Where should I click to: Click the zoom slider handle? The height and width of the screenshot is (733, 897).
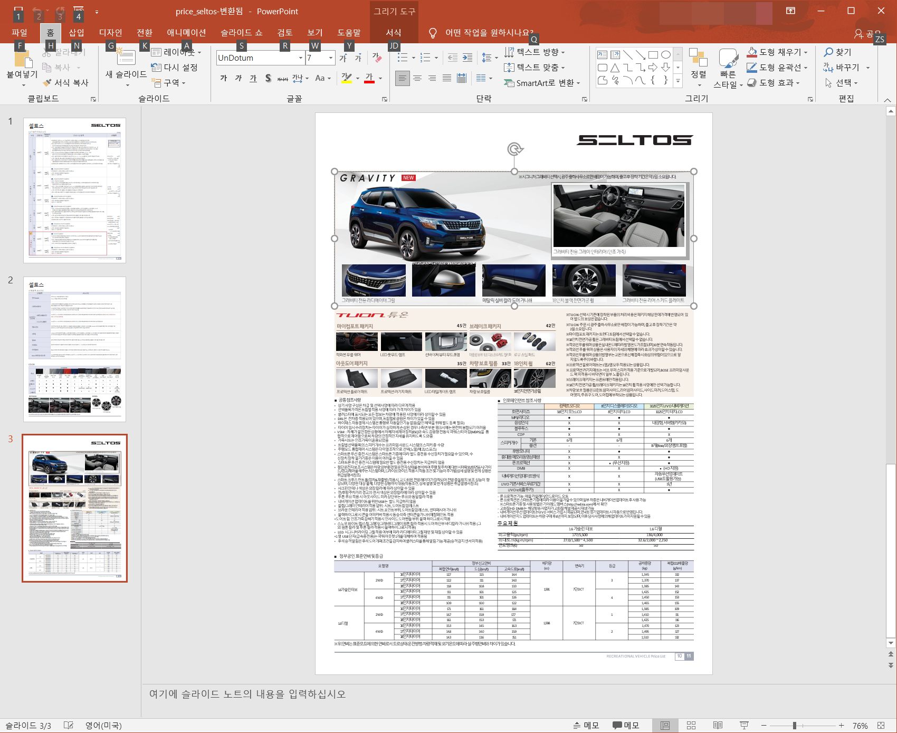tap(794, 726)
